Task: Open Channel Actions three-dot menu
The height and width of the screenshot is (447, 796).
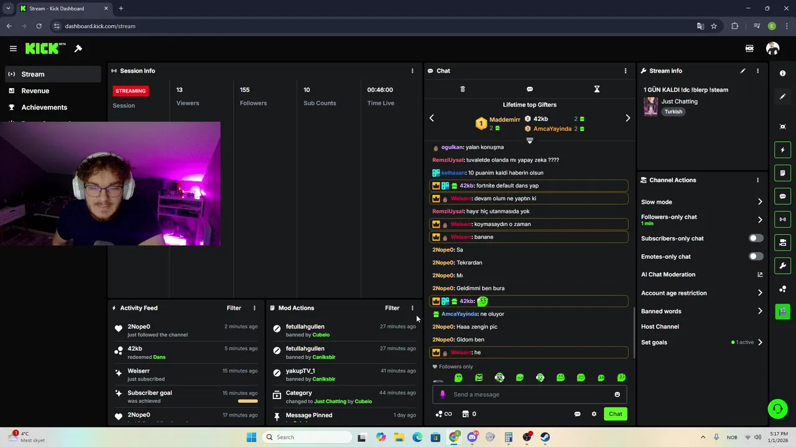Action: [757, 180]
